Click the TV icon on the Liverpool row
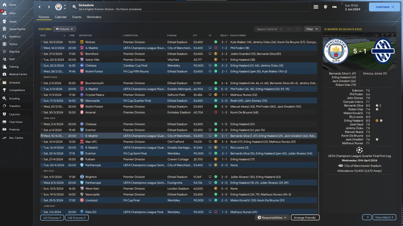 [x=210, y=200]
